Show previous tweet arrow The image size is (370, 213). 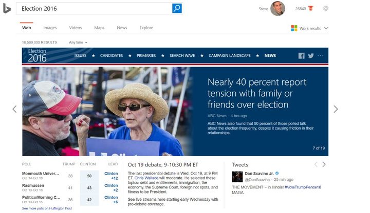pos(316,164)
